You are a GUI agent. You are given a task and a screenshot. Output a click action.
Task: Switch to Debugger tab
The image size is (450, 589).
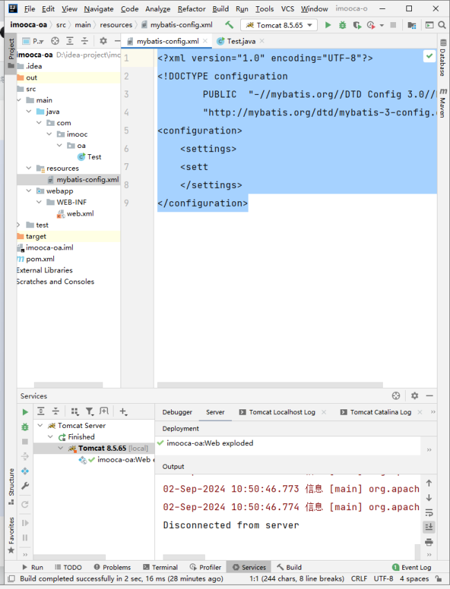click(x=177, y=412)
